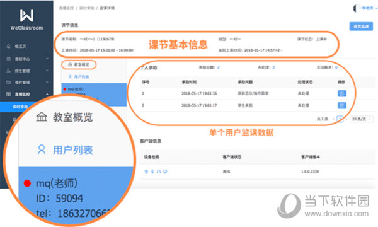Screen dimensions: 378x227
Task: Click the 上课时间 2018-05-17 15:00:00 value
Action: (106, 50)
